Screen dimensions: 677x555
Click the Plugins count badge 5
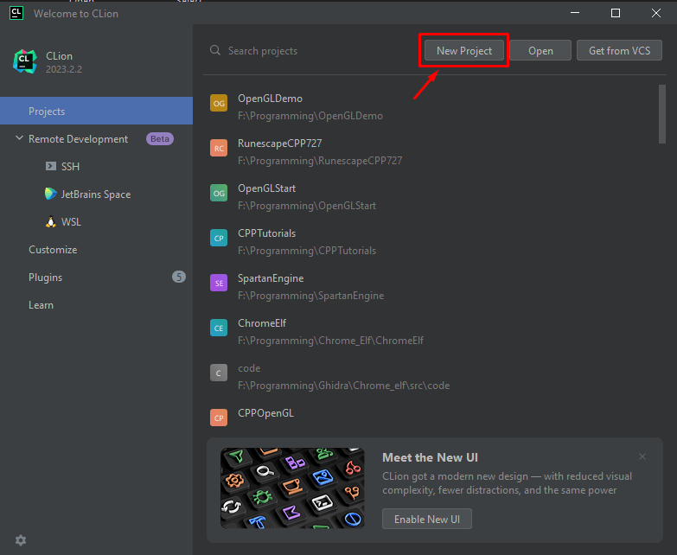(x=179, y=277)
